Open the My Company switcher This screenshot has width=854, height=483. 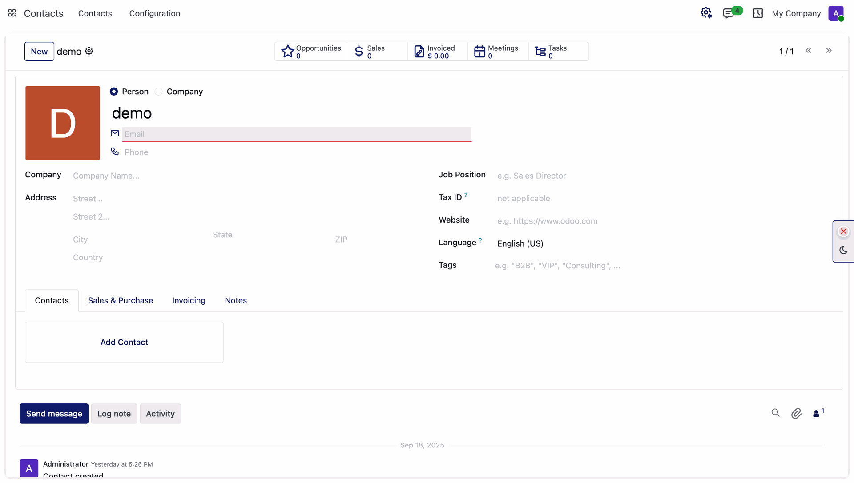click(796, 13)
